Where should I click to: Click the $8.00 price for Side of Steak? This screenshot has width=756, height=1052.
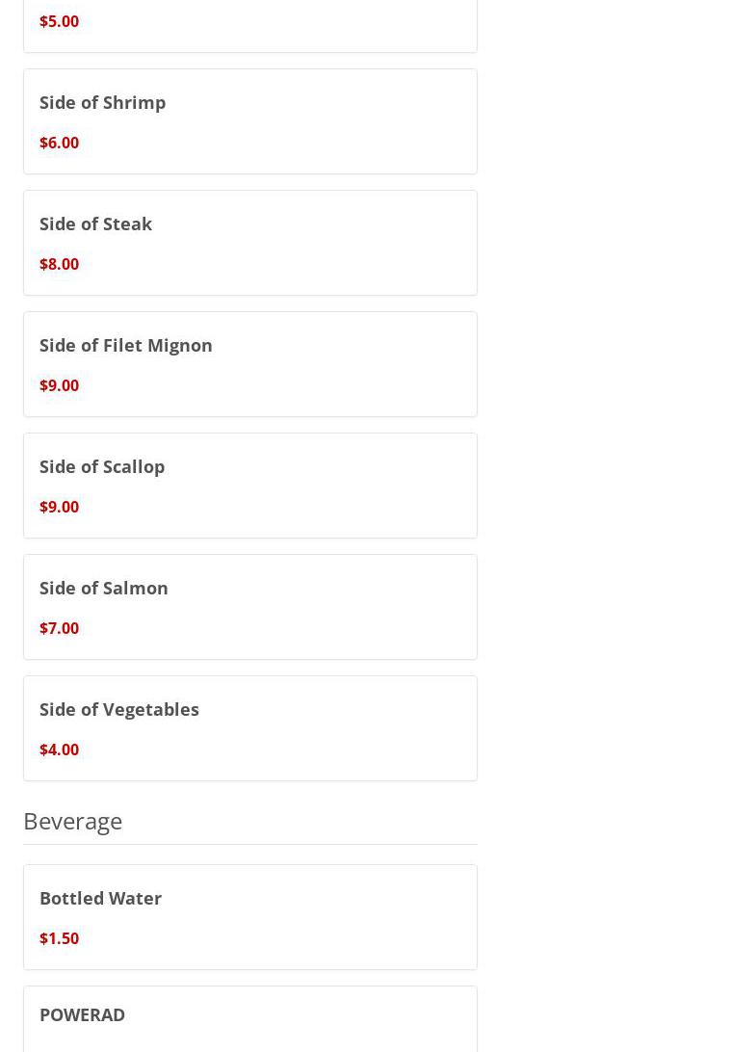click(x=59, y=264)
